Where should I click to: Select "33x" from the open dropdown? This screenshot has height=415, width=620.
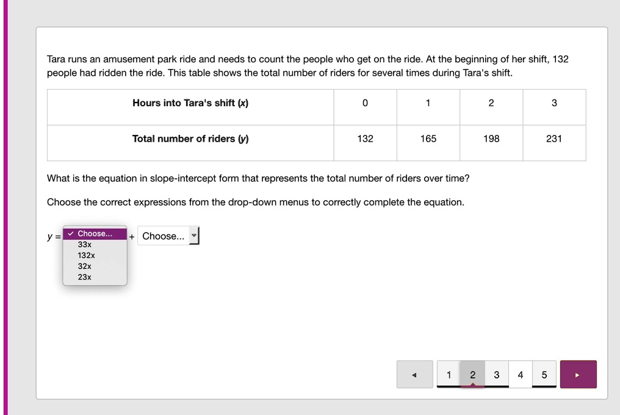tap(84, 244)
